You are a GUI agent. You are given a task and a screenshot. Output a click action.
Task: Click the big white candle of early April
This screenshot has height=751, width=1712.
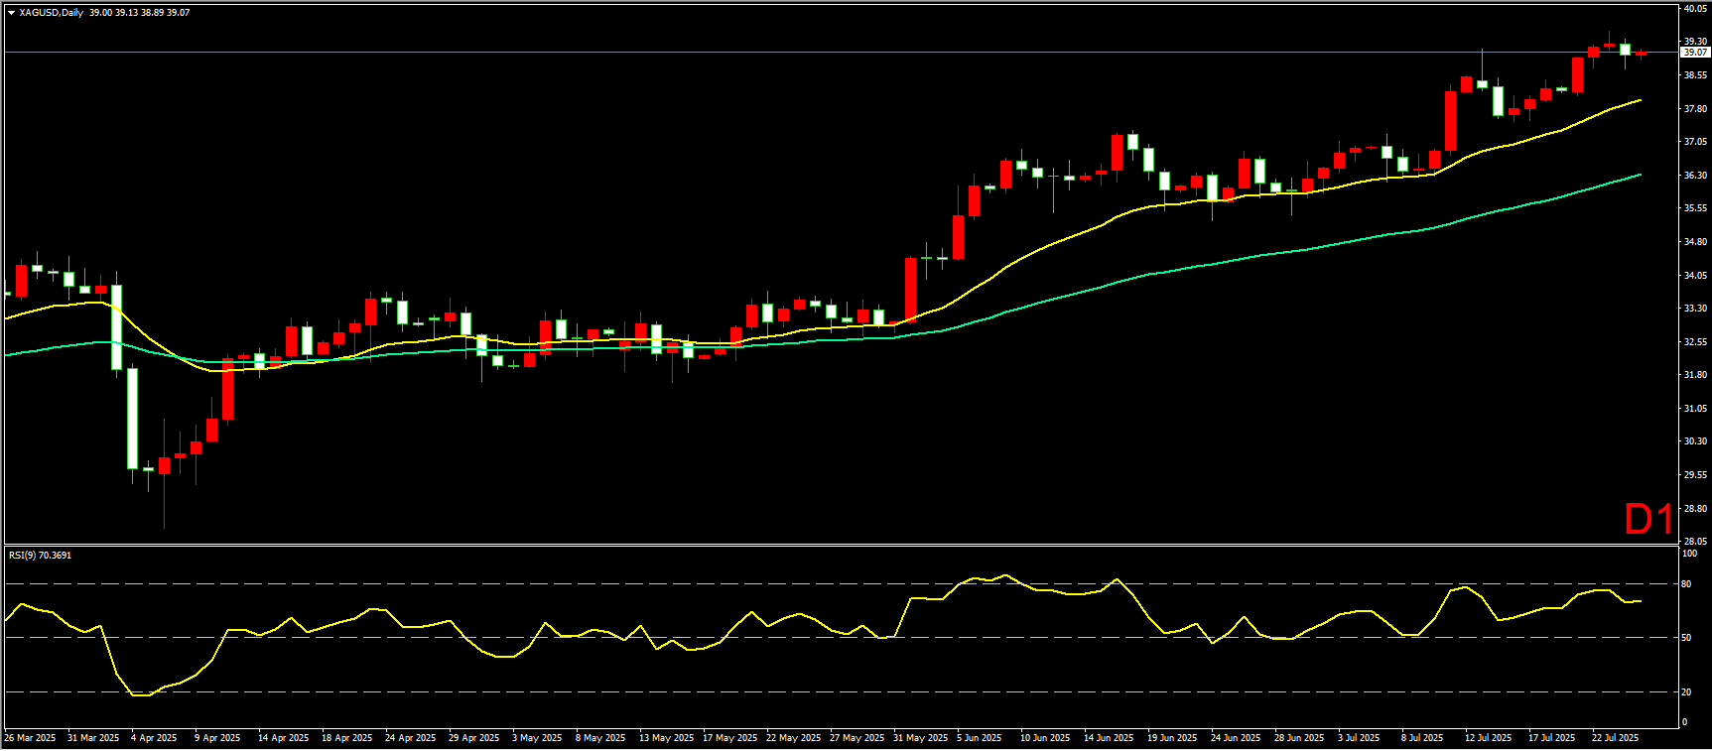132,418
